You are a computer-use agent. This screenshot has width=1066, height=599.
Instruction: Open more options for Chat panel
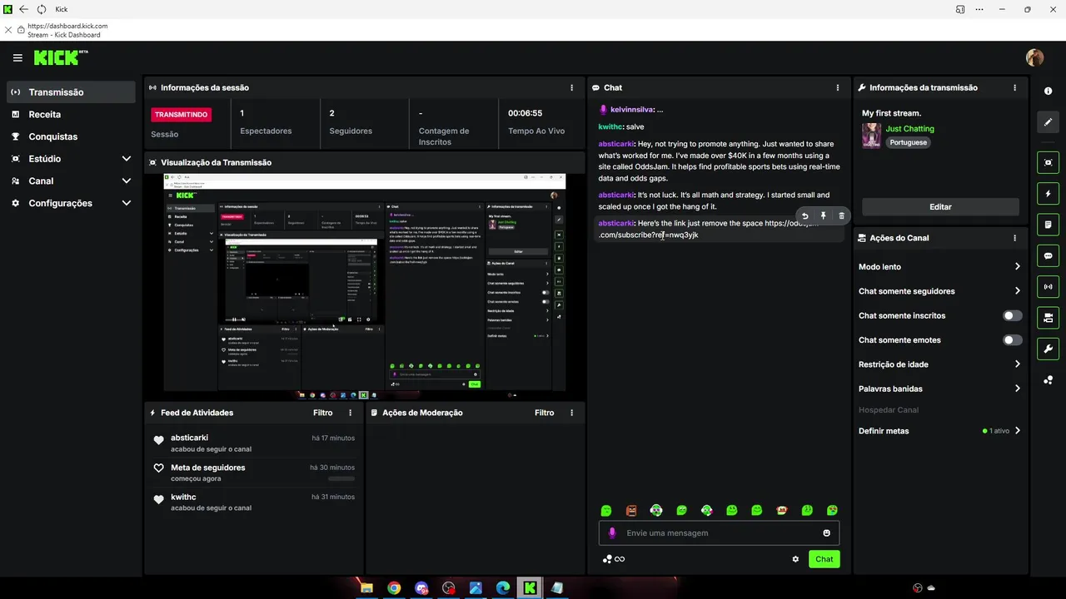pos(838,87)
